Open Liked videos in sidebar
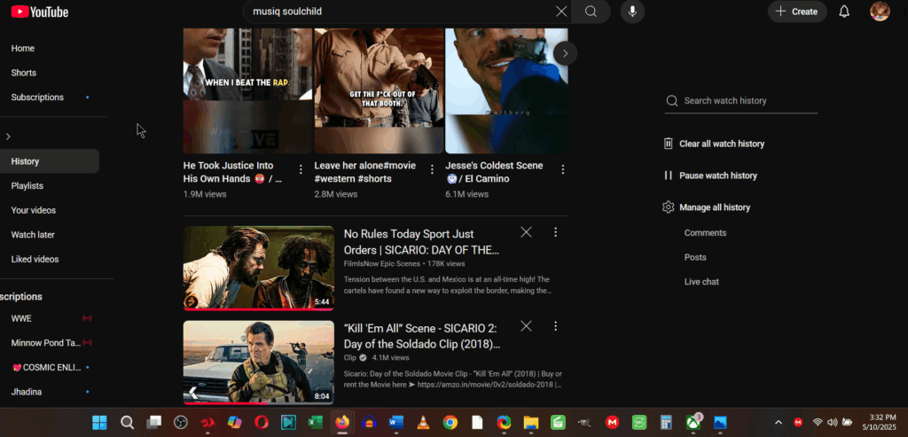Image resolution: width=908 pixels, height=437 pixels. point(35,260)
